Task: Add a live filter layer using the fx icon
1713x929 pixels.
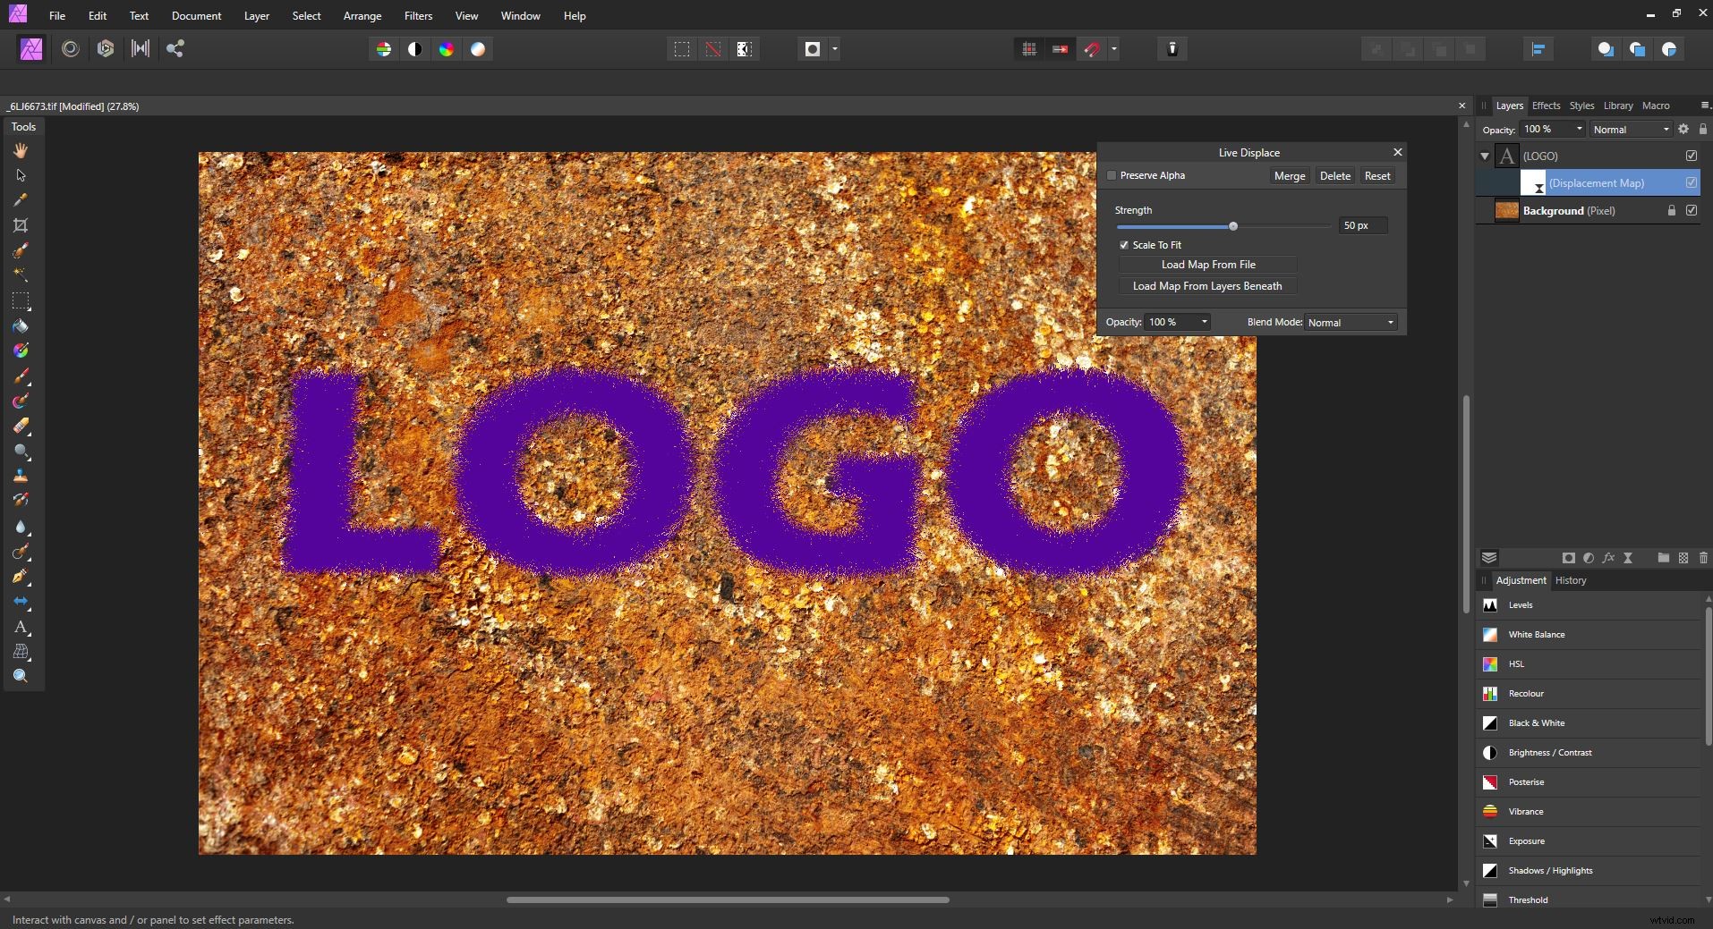Action: (1608, 557)
